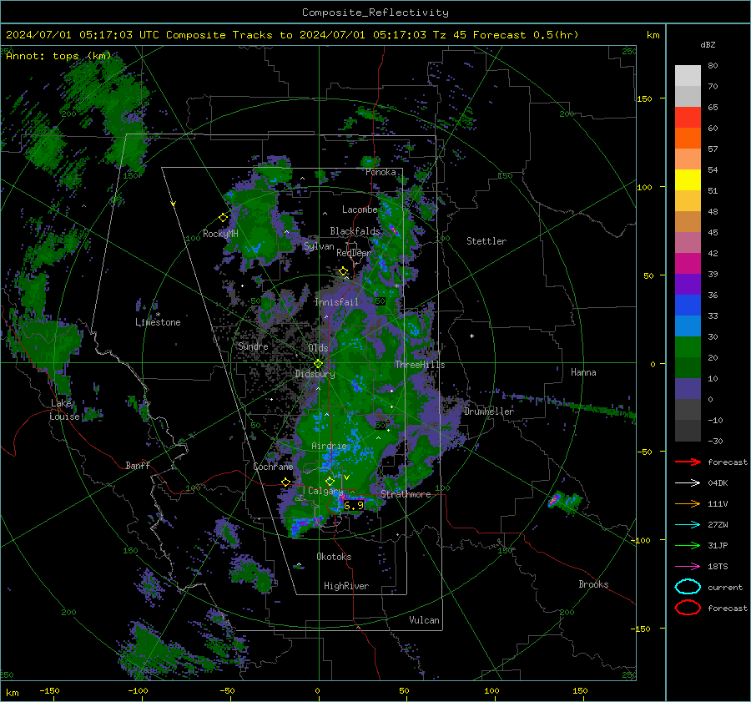Click the yellow diamond marker below RedDeer
The width and height of the screenshot is (751, 702).
coord(343,271)
